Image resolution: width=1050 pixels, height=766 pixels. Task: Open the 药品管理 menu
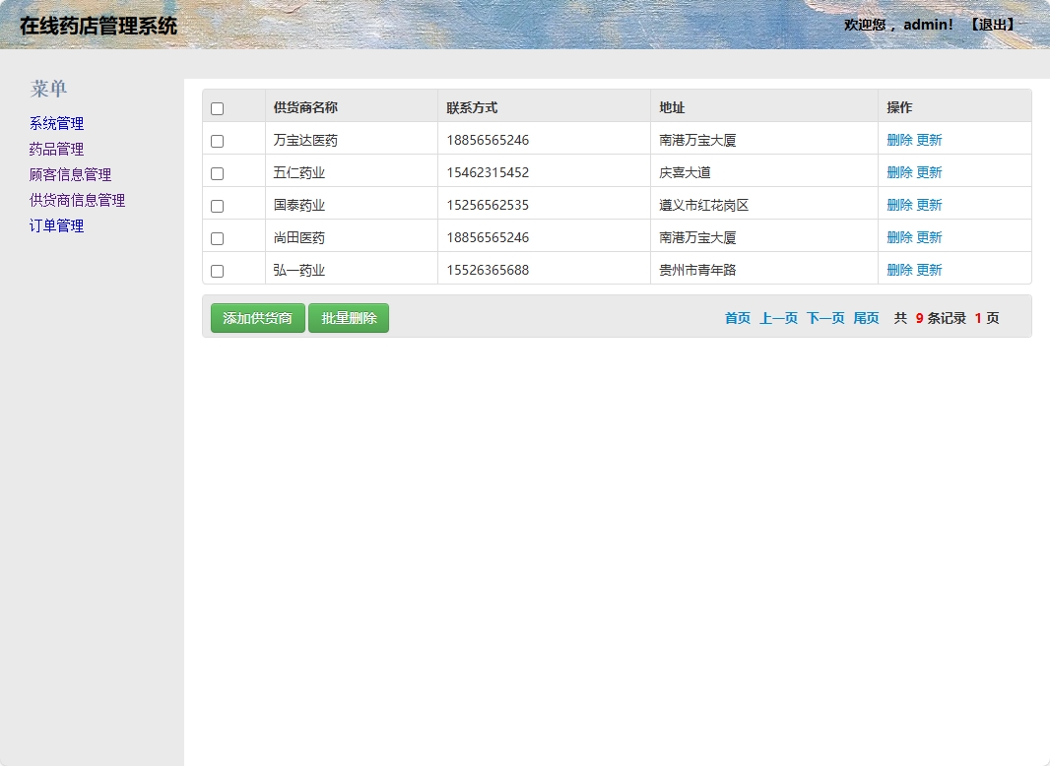click(x=55, y=149)
